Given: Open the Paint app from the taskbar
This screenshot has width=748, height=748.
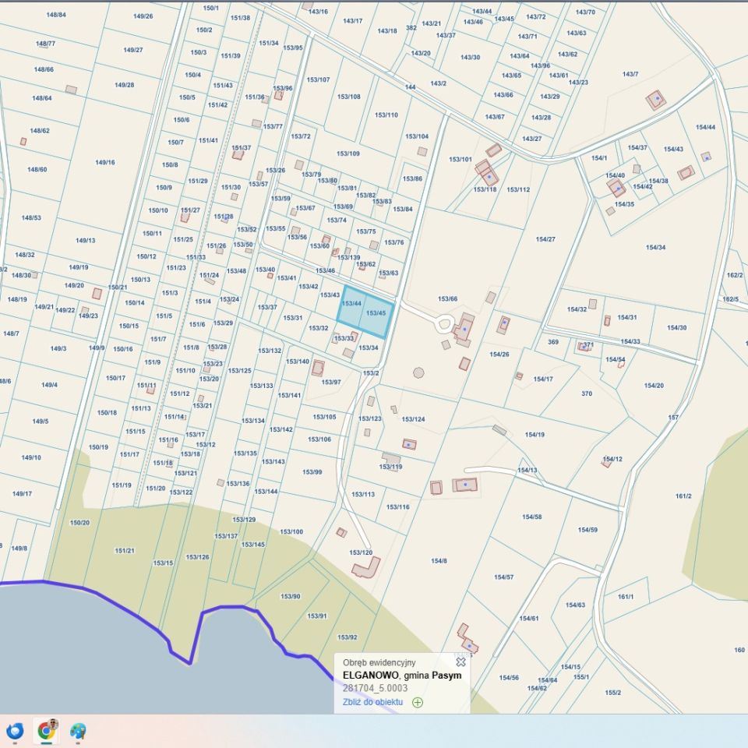Looking at the screenshot, I should [78, 731].
